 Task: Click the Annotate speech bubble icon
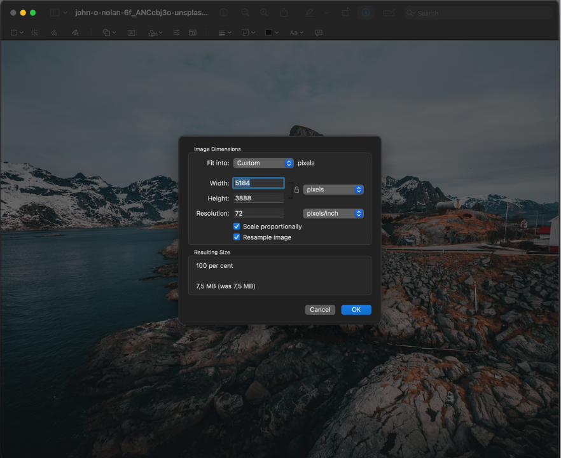click(319, 32)
